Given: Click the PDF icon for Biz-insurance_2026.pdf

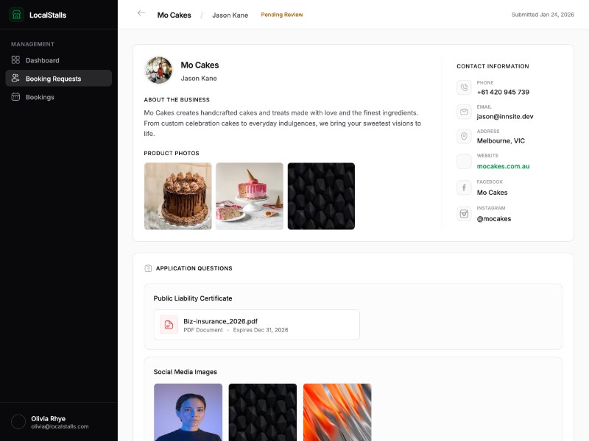Looking at the screenshot, I should coord(169,324).
